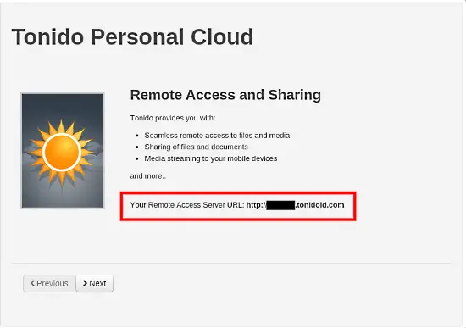Click the left chevron icon on Previous
The image size is (466, 328).
coord(33,283)
